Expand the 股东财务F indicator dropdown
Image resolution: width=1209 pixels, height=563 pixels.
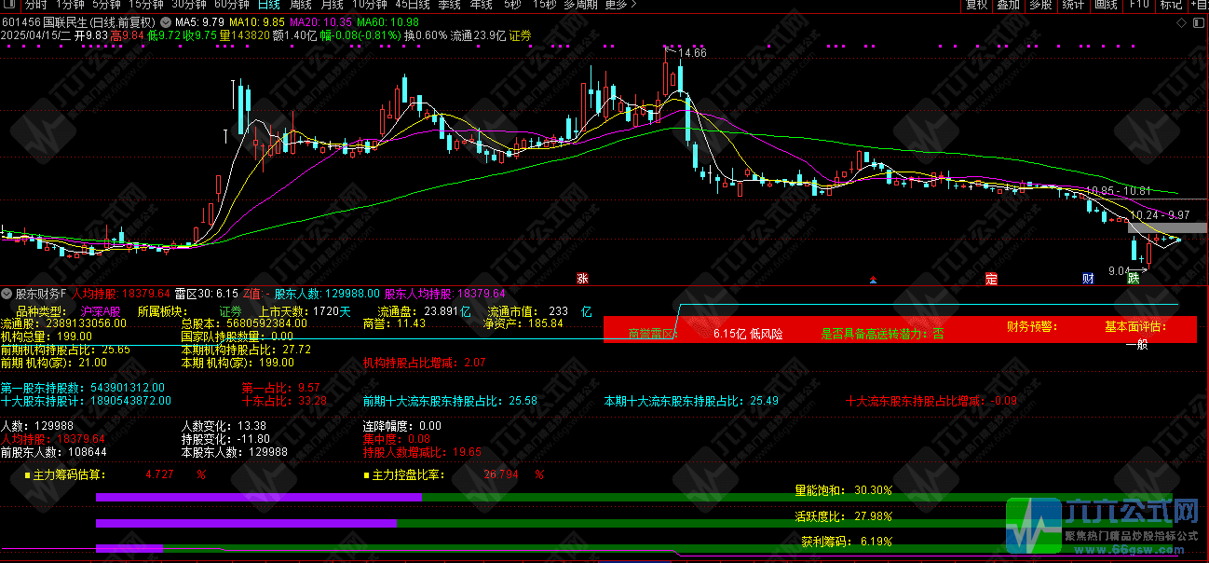click(7, 293)
